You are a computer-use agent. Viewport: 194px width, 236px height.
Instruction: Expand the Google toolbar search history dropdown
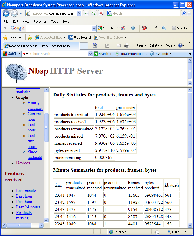94,28
